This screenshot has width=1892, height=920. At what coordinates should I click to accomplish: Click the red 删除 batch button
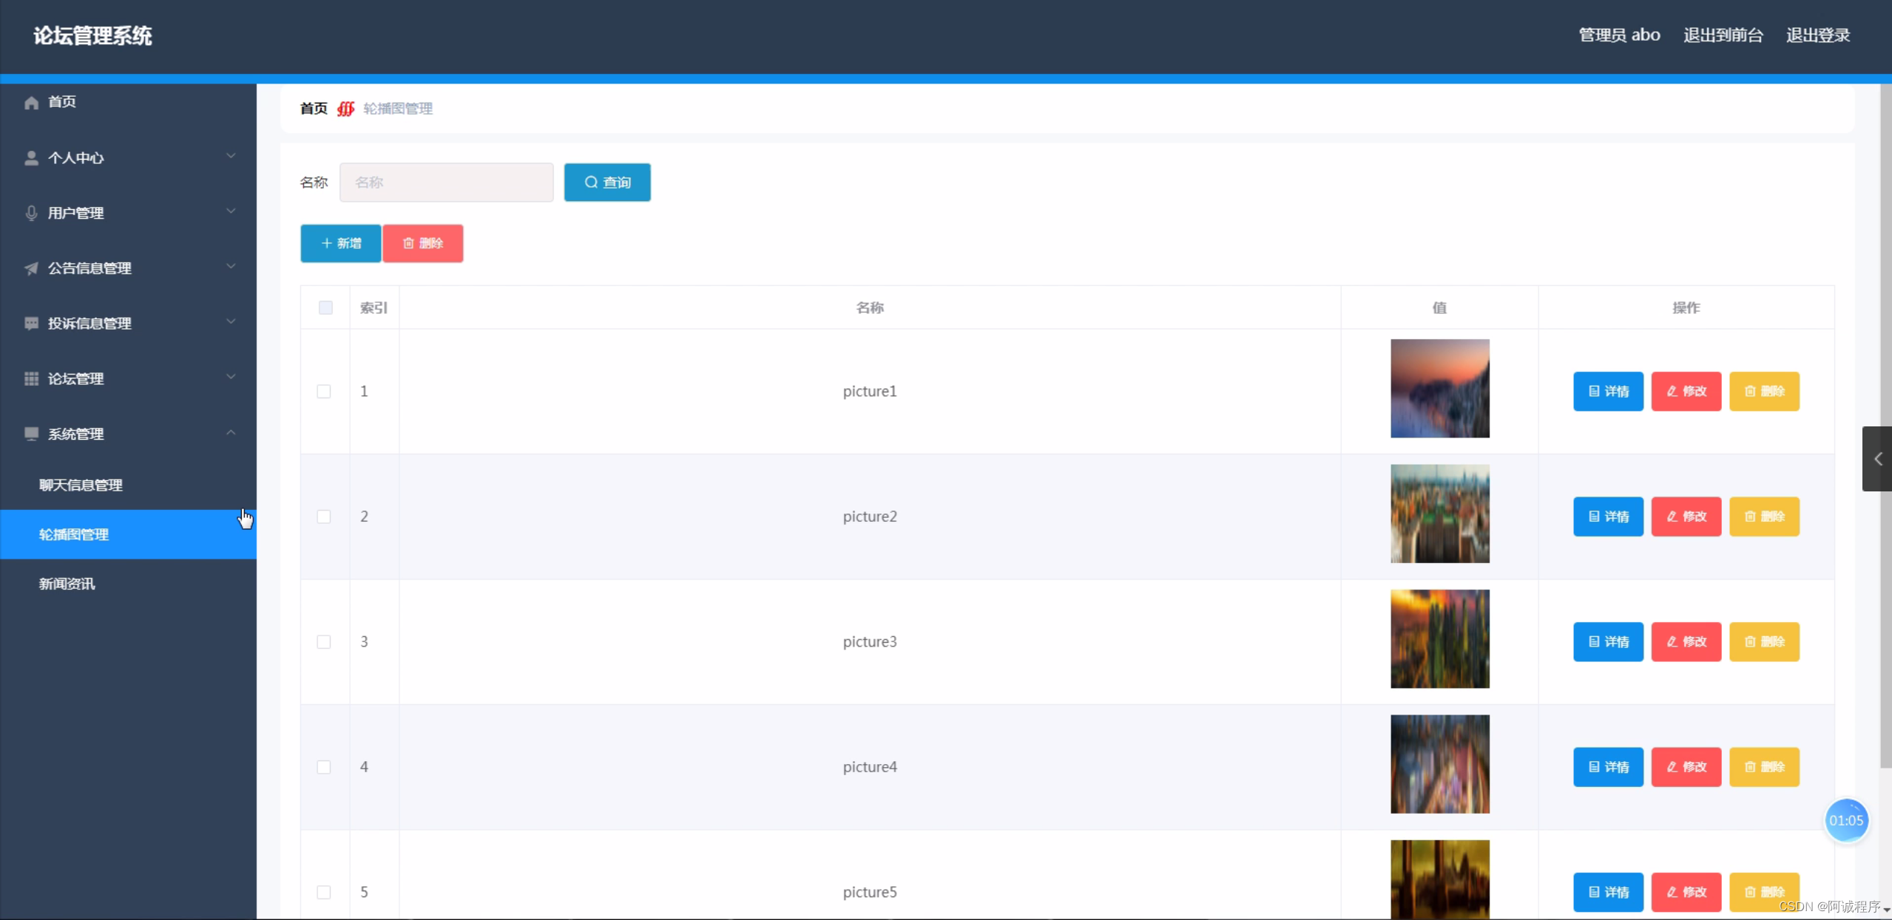point(423,243)
